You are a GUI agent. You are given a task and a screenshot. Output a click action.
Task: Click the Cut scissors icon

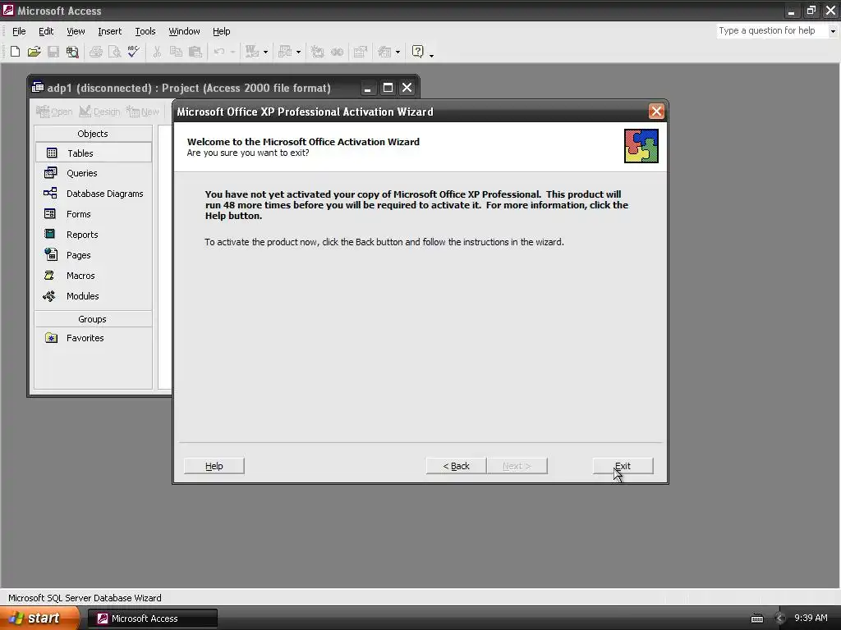point(157,52)
